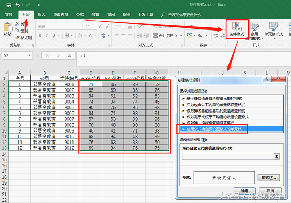This screenshot has height=203, width=291.
Task: Click the Borders icon
Action: [x=67, y=35]
